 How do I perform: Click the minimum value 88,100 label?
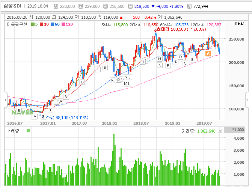coord(67,118)
